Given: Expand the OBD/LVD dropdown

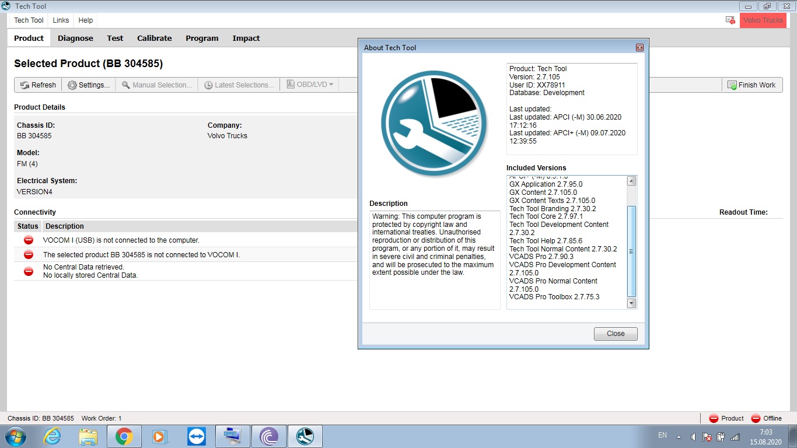Looking at the screenshot, I should tap(310, 85).
